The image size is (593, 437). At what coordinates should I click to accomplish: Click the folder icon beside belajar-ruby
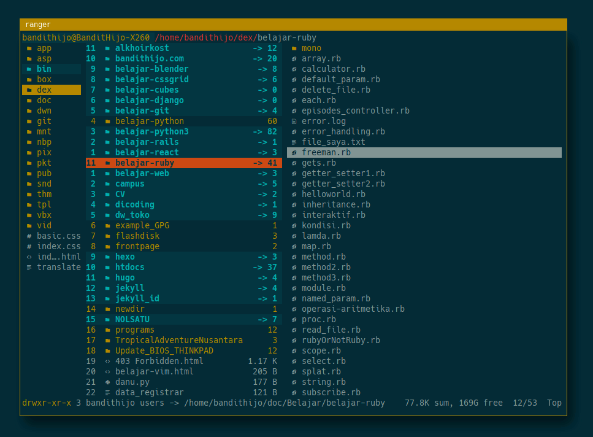107,163
